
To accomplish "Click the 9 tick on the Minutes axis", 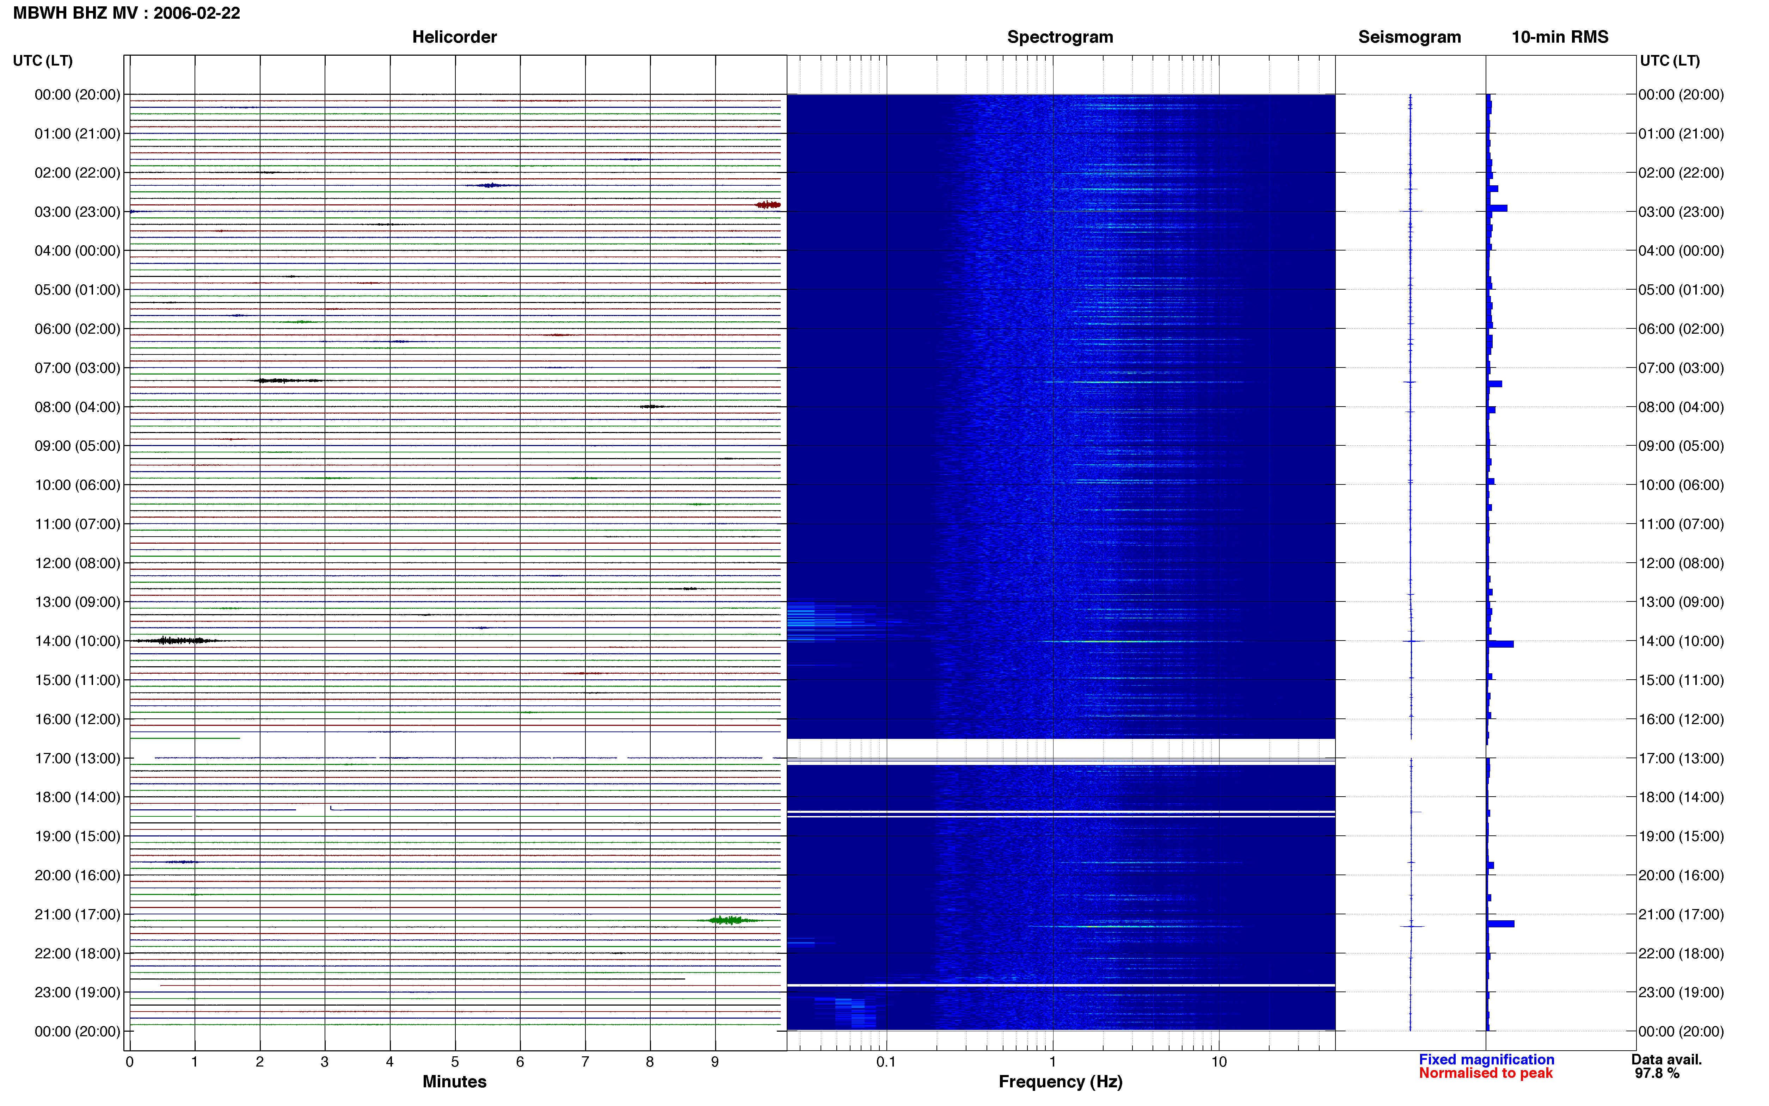I will coord(715,1061).
